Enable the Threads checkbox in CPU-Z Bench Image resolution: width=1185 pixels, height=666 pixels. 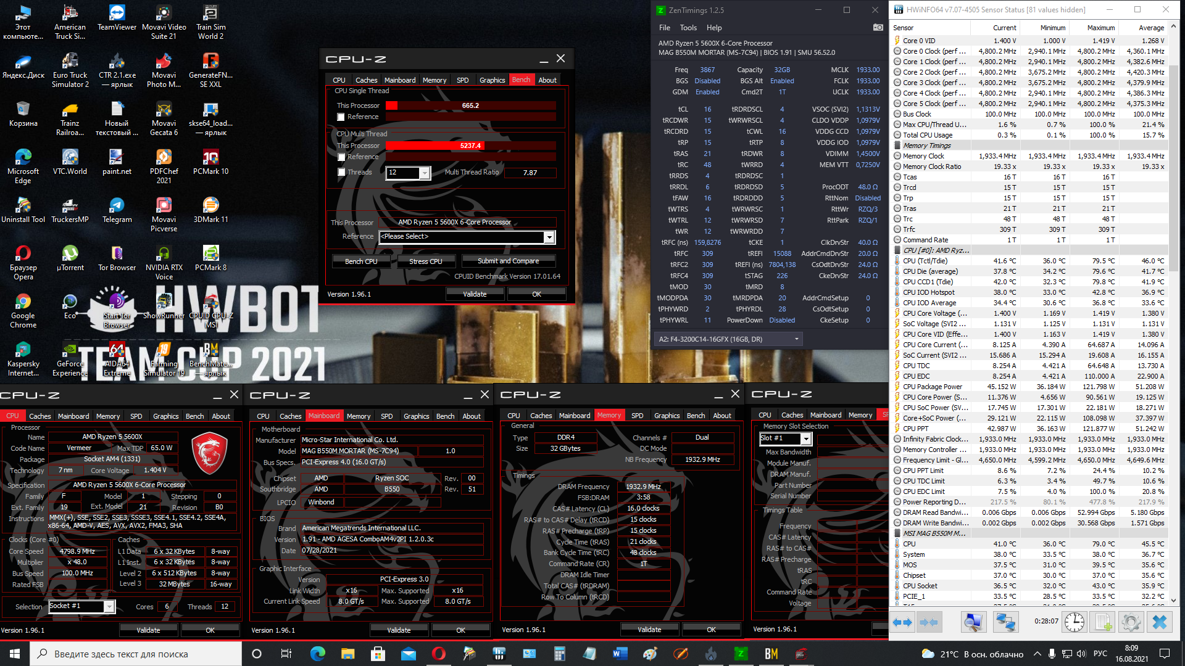coord(341,173)
